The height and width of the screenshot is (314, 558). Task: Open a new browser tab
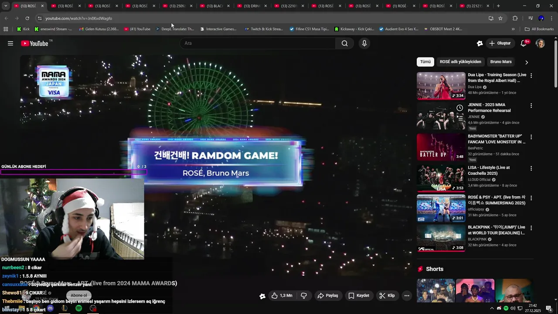(498, 6)
